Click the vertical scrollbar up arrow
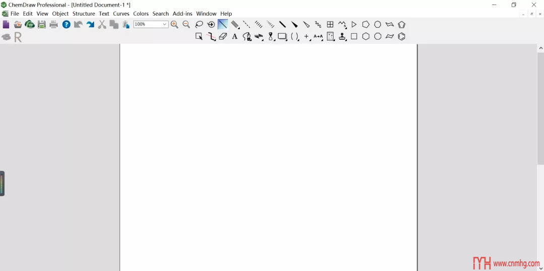 [540, 48]
